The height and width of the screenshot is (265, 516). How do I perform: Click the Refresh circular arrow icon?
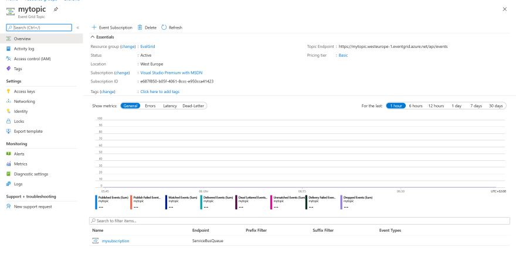coord(164,27)
